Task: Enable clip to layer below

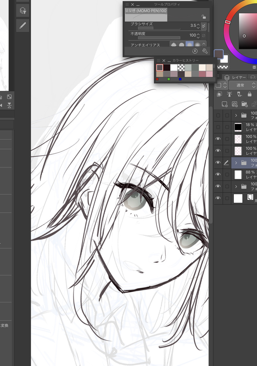Action: [219, 94]
